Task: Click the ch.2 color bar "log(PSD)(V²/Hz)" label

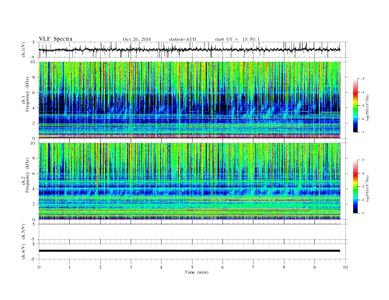Action: (368, 189)
